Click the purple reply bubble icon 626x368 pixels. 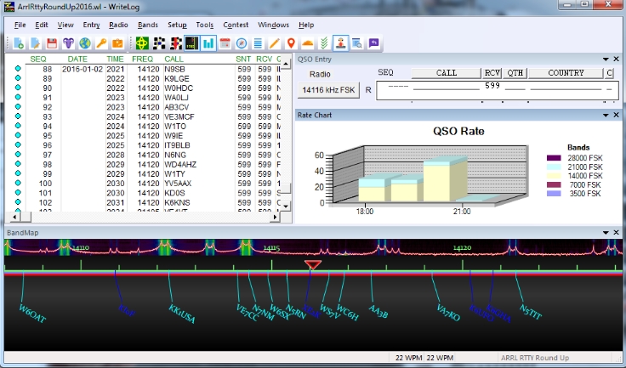[x=373, y=43]
